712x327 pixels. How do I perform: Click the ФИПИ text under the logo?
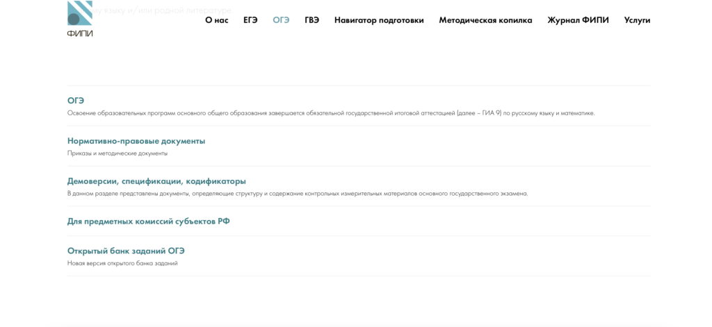[80, 33]
